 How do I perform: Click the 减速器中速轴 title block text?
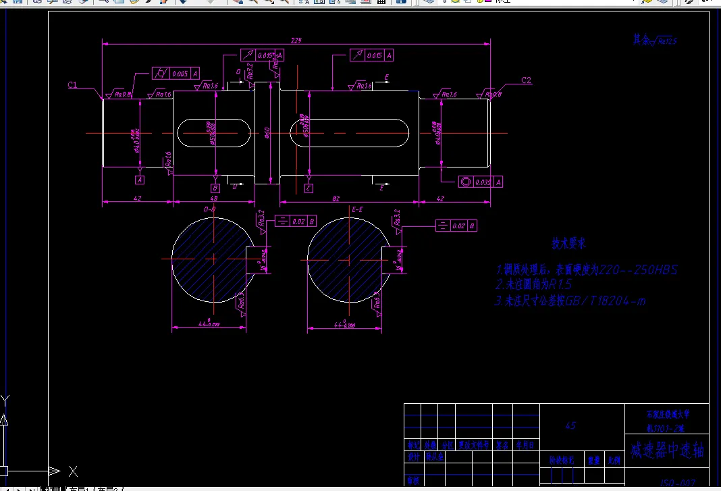[x=667, y=450]
